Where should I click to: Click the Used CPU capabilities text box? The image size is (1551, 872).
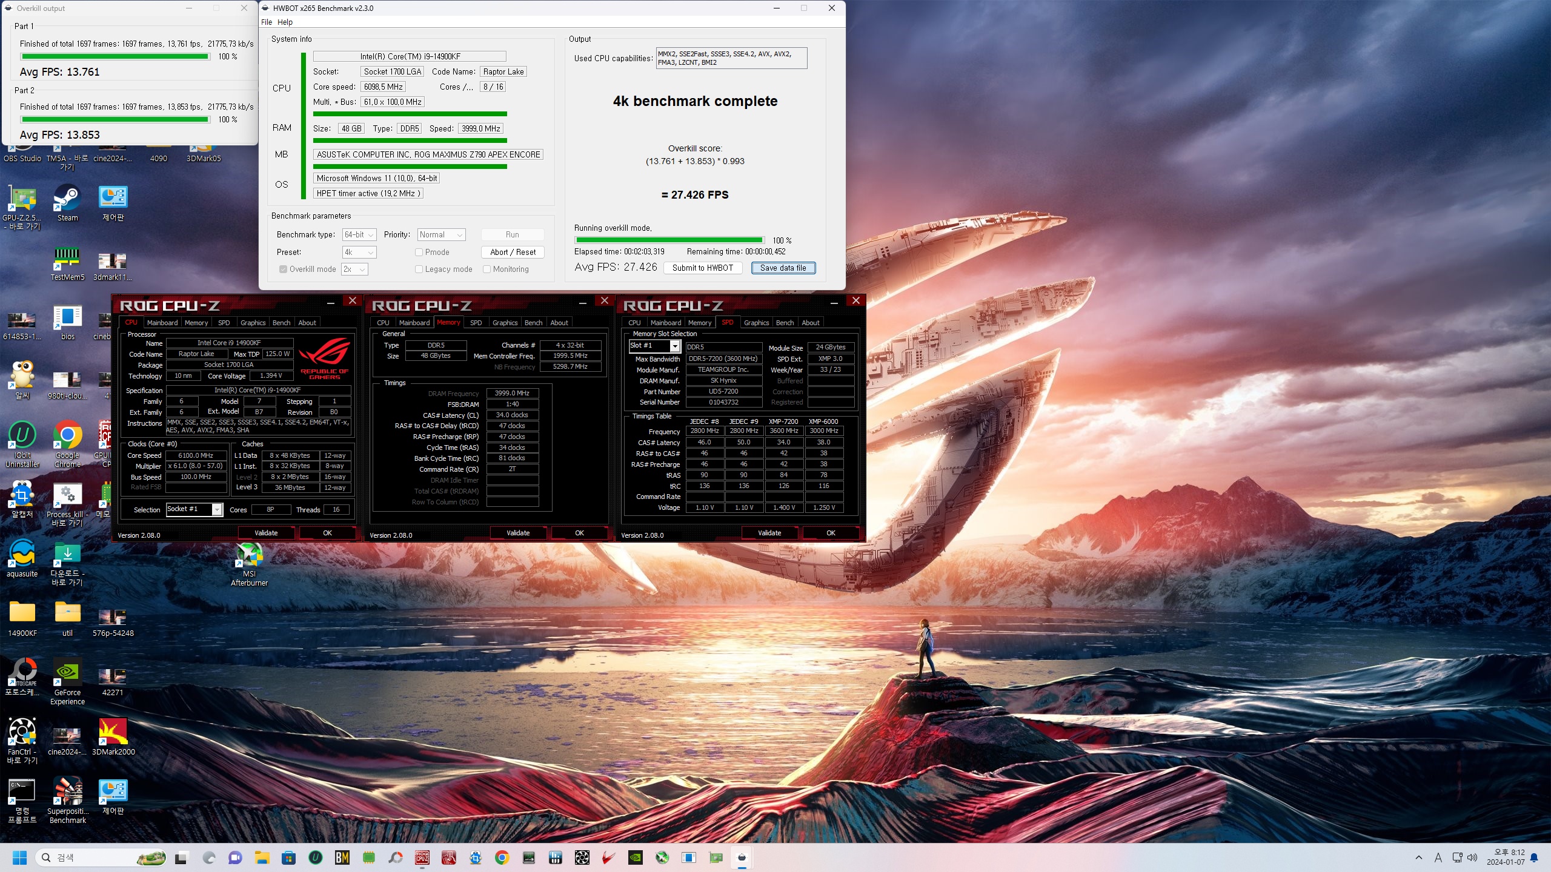pyautogui.click(x=731, y=58)
